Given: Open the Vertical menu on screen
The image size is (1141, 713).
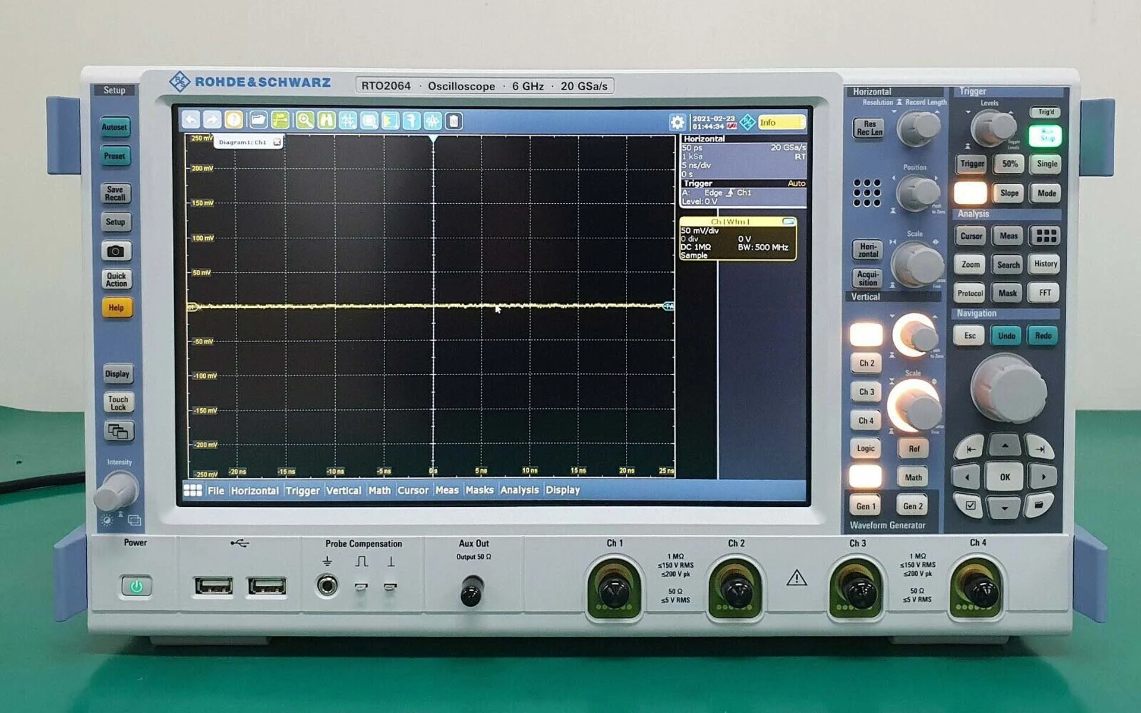Looking at the screenshot, I should 343,490.
